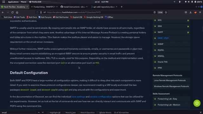Open the Kali Docs bookmark

click(32, 17)
